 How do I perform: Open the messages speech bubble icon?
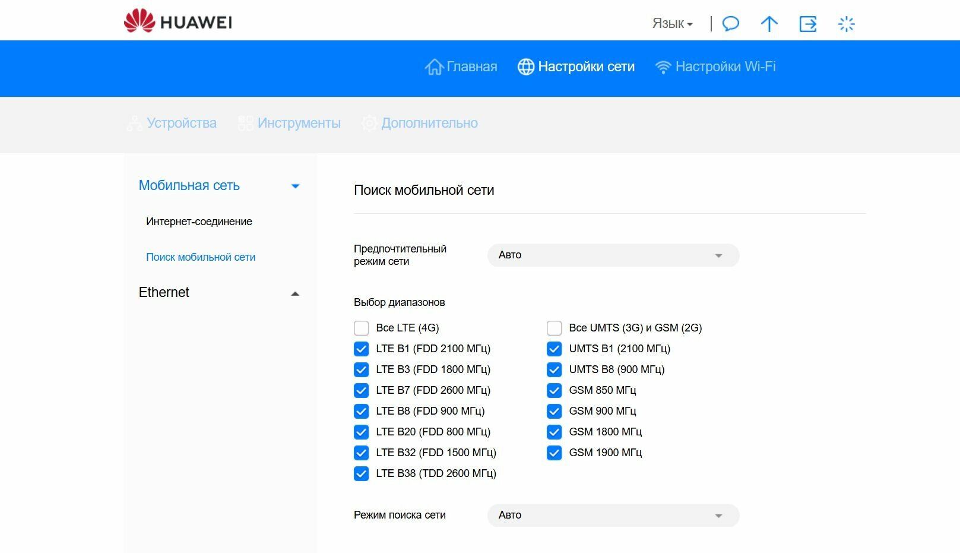click(x=731, y=24)
